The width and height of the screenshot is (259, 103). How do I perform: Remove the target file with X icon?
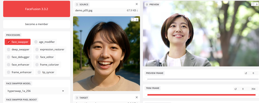pyautogui.click(x=137, y=97)
